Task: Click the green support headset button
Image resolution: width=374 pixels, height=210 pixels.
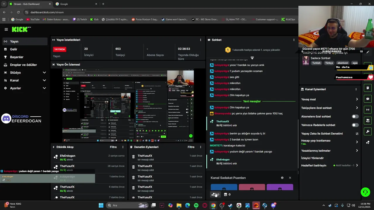Action: (365, 192)
